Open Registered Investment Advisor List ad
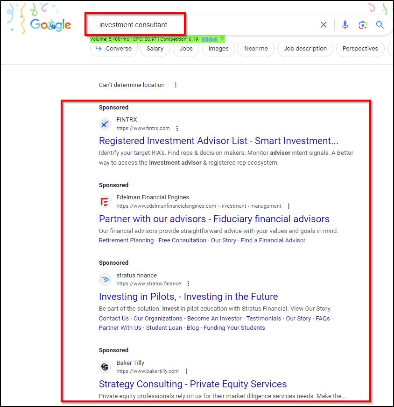The width and height of the screenshot is (394, 407). click(x=218, y=141)
